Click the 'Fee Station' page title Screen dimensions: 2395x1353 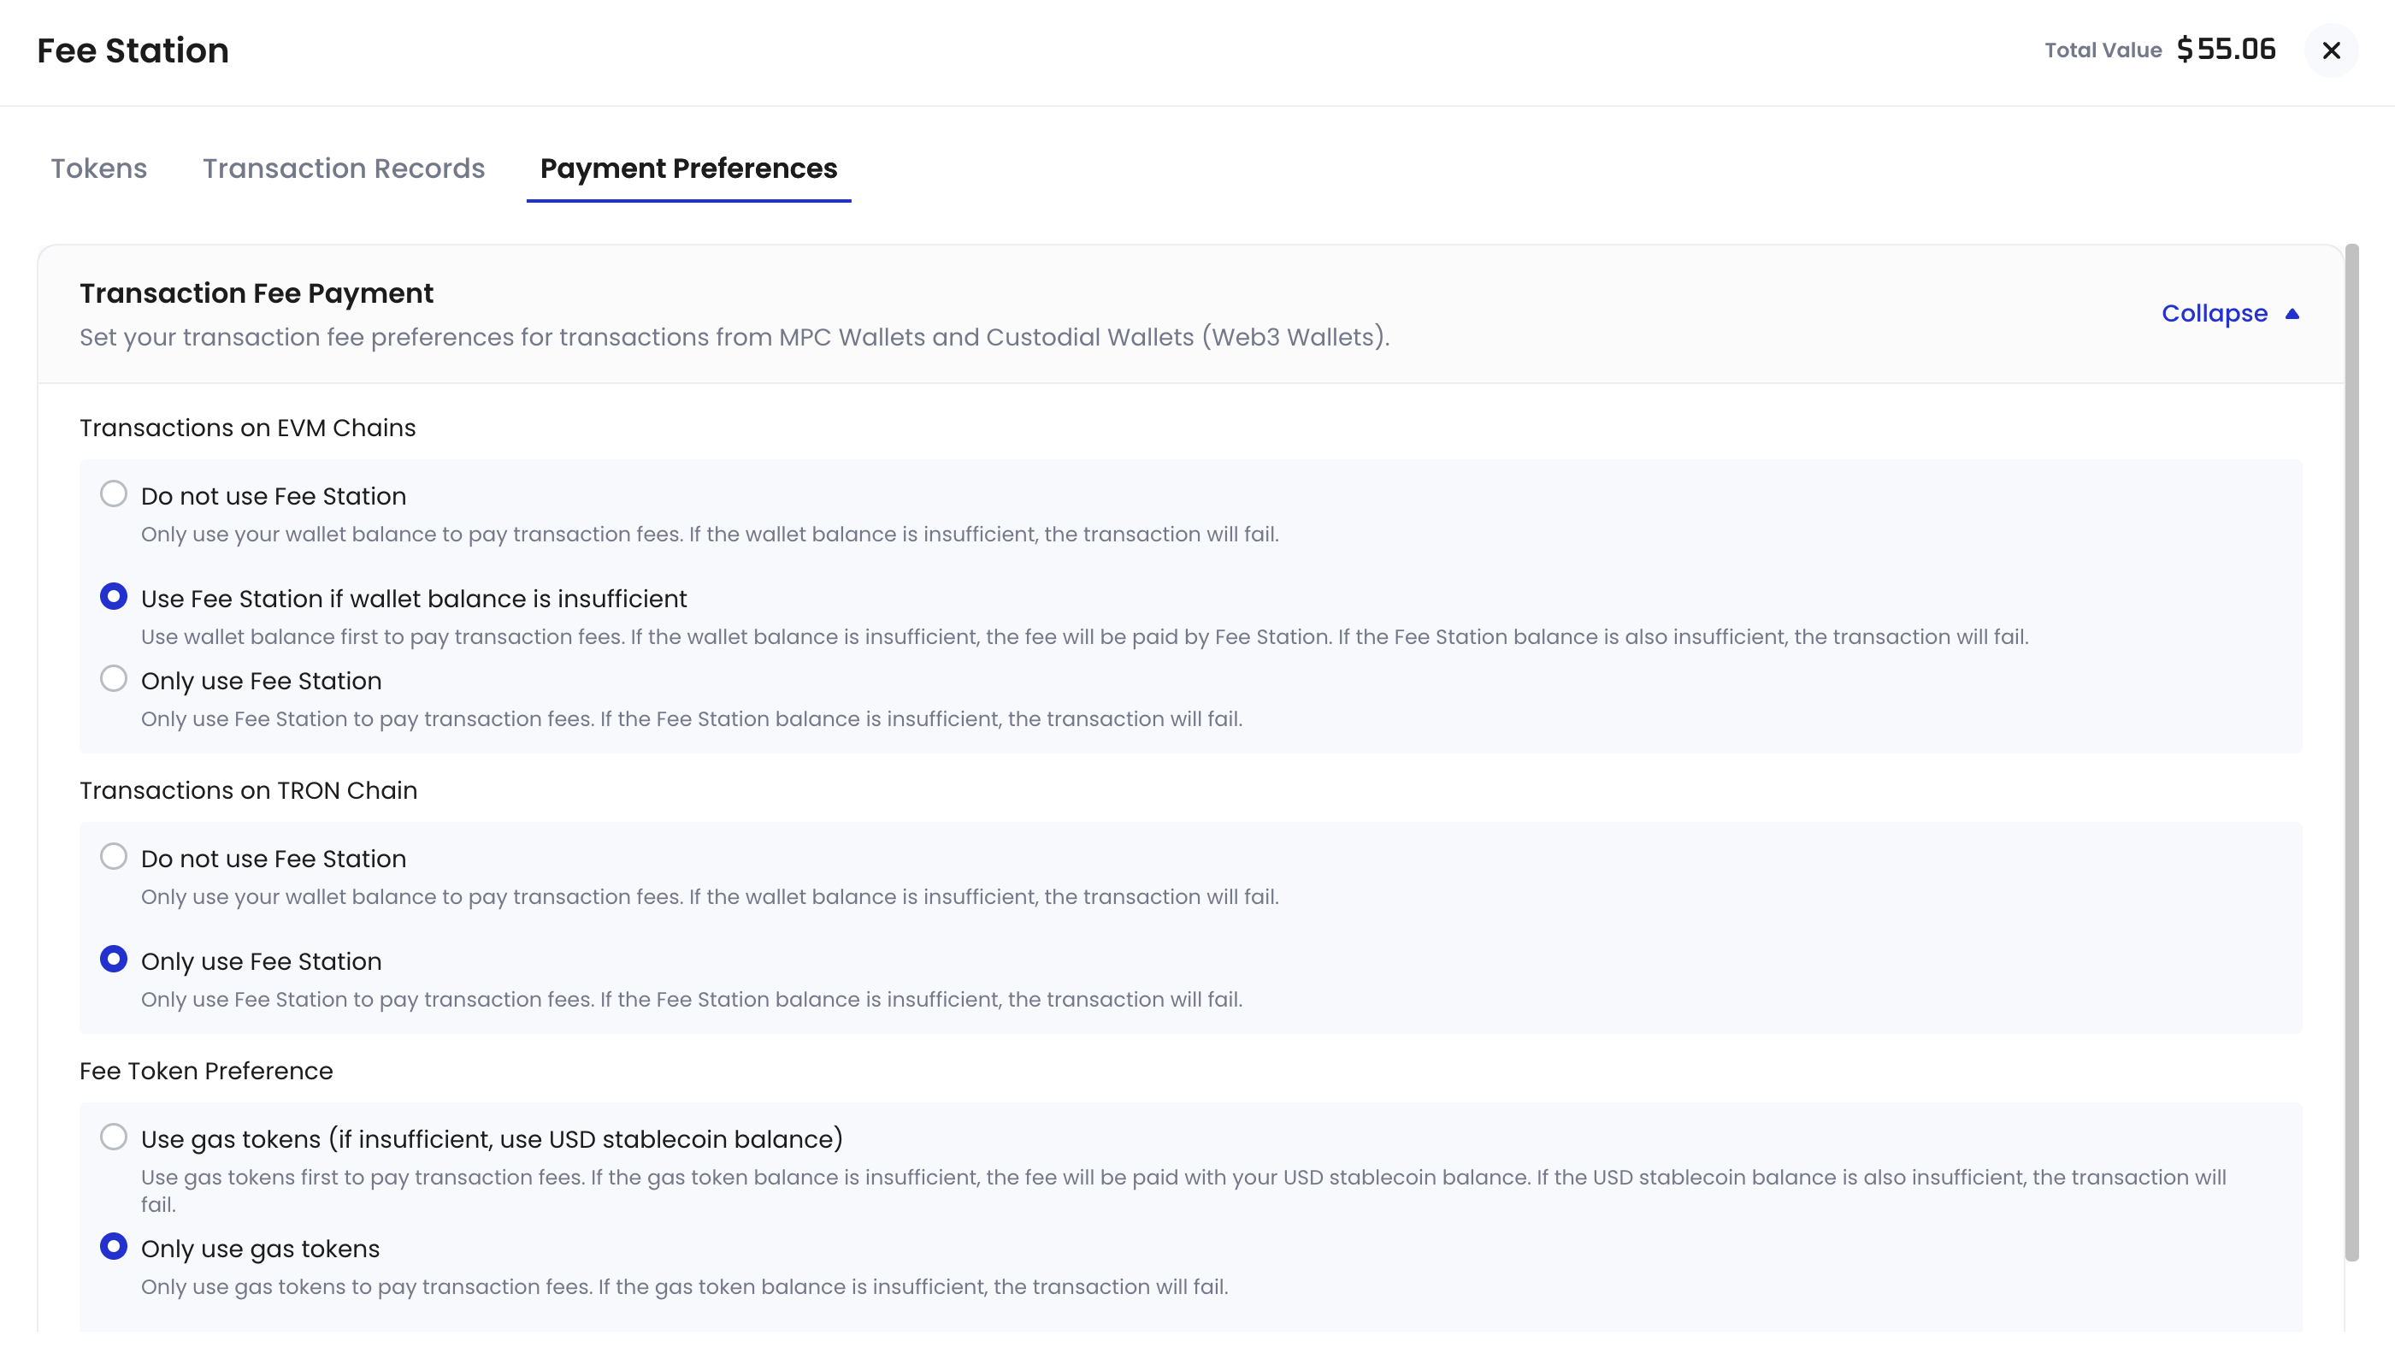point(133,50)
